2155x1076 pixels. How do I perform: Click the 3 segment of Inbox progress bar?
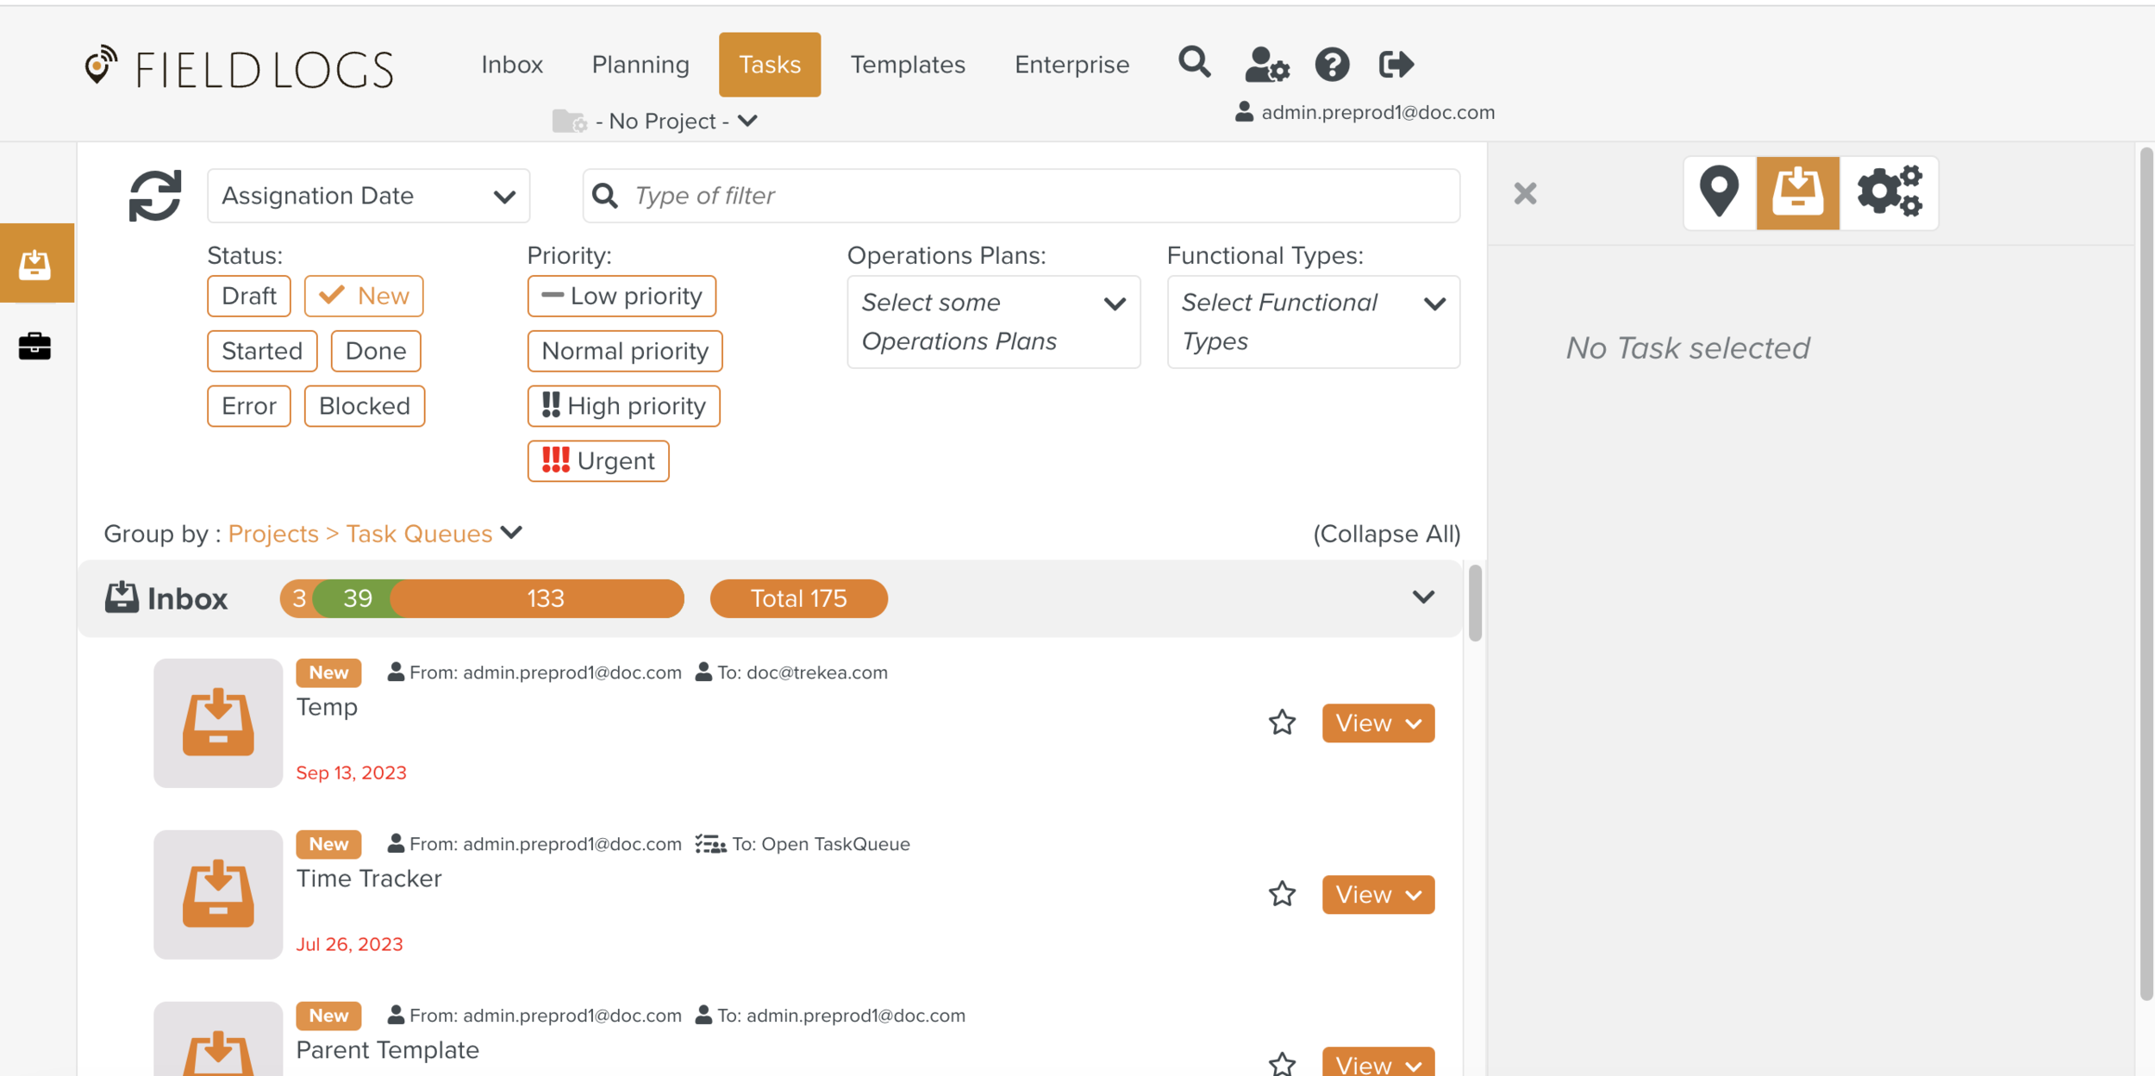coord(297,598)
